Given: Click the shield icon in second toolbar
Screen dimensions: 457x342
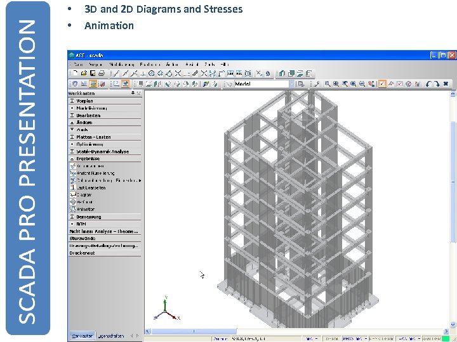Looking at the screenshot, I should 75,84.
